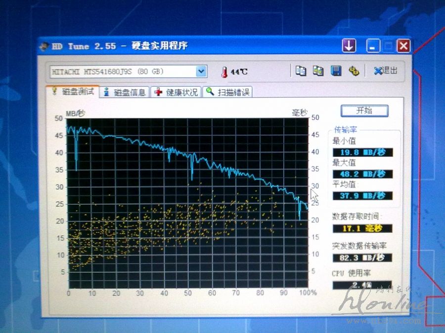Click the 82.3 MB/秒 burst rate field
The image size is (445, 333).
click(x=362, y=258)
